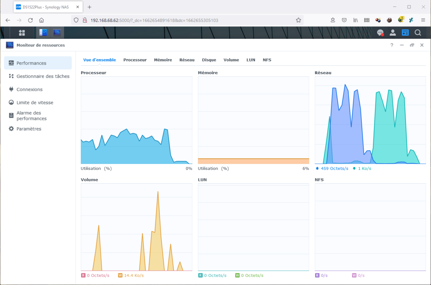431x285 pixels.
Task: Switch to the LUN tab
Action: (x=251, y=60)
